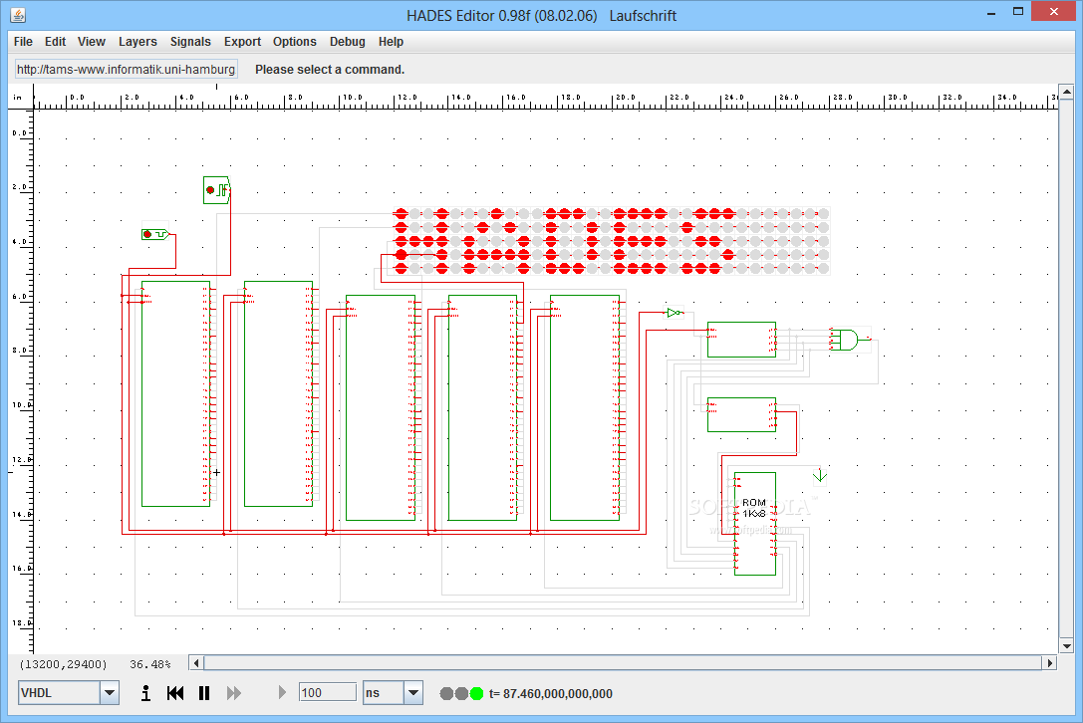
Task: Expand the VHDL simulator dropdown
Action: tap(110, 692)
